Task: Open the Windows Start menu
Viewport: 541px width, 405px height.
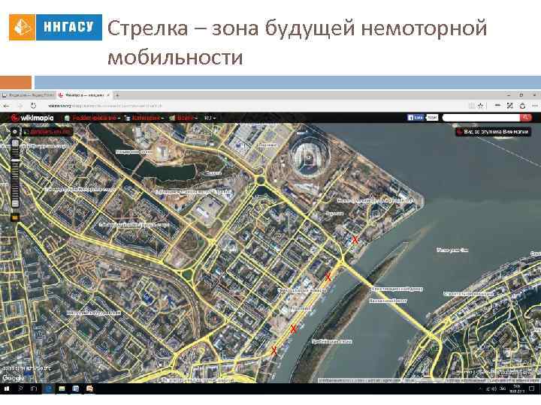Action: (6, 388)
